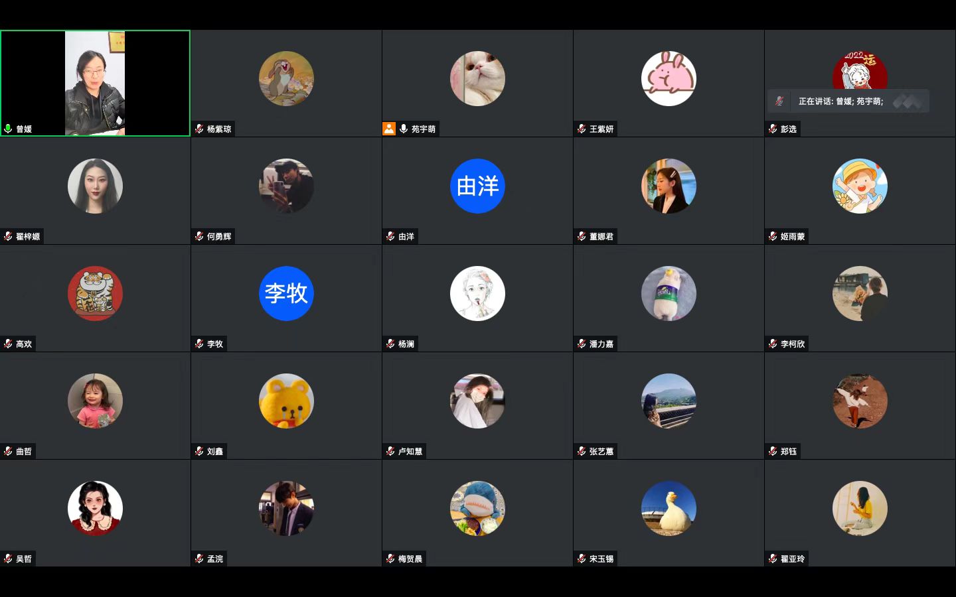Click the 正在讲话 speaking indicator banner

tap(848, 101)
